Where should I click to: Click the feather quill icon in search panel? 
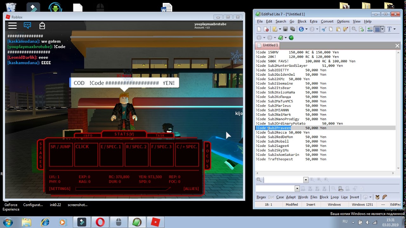click(x=384, y=197)
